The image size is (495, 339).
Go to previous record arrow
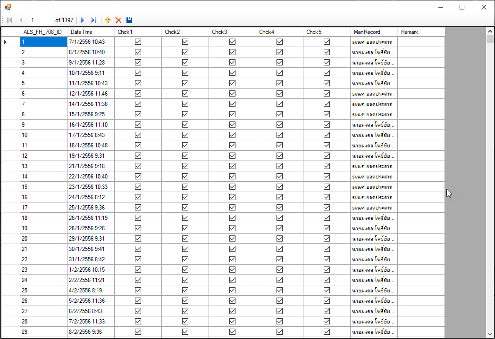(21, 20)
